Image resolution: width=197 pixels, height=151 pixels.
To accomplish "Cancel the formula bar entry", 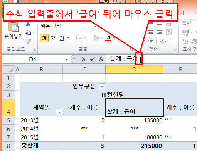I will click(84, 59).
